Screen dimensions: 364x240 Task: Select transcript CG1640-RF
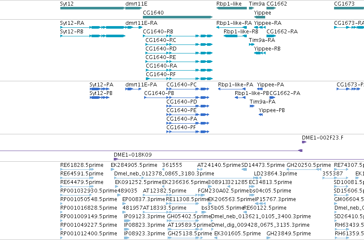coord(179,79)
